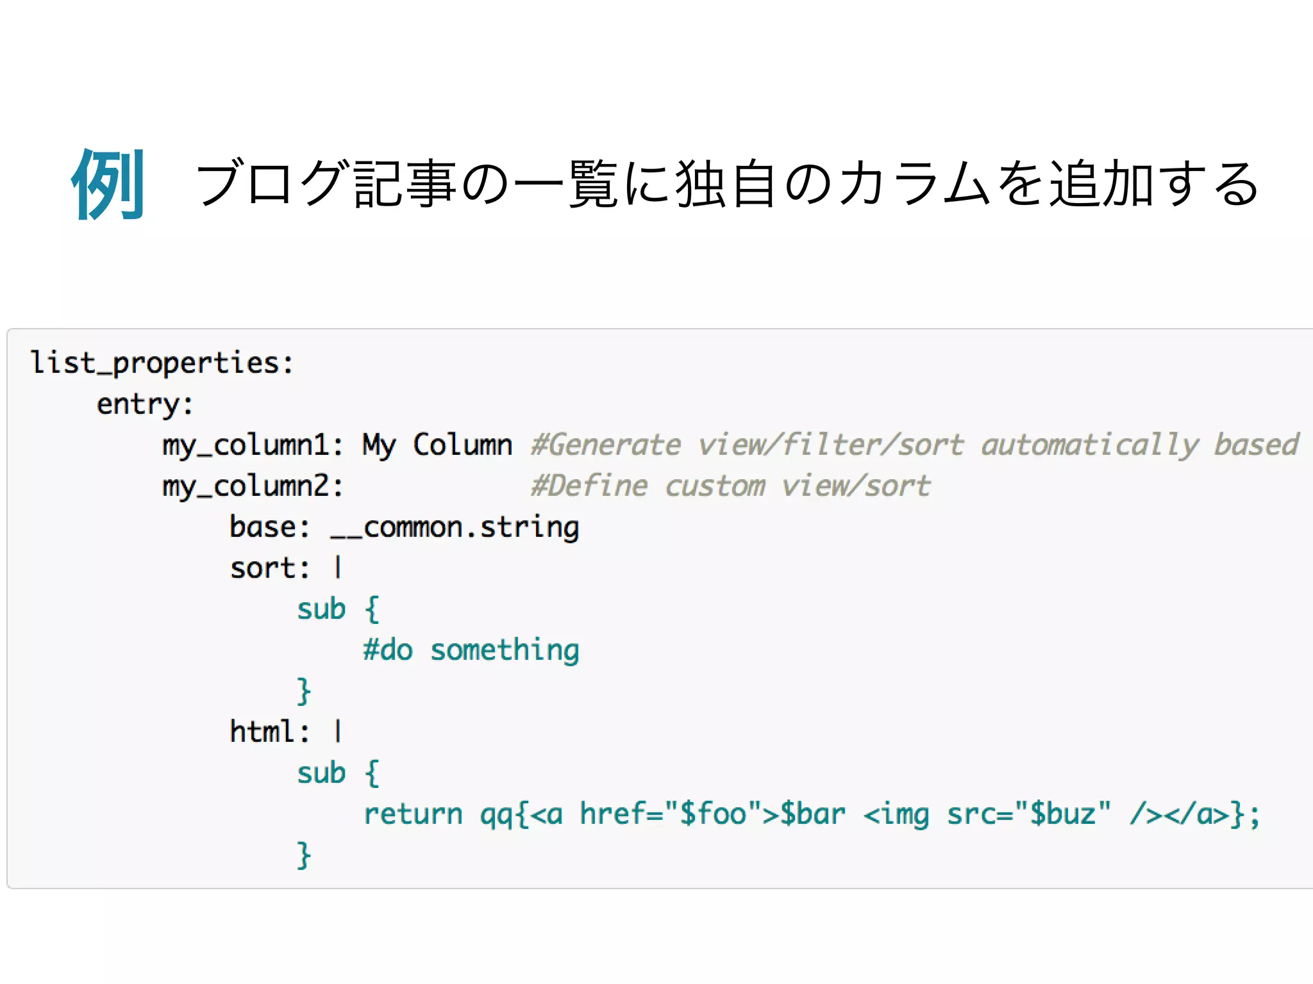Click the #Define custom view/sort comment
1313x984 pixels.
pos(730,486)
